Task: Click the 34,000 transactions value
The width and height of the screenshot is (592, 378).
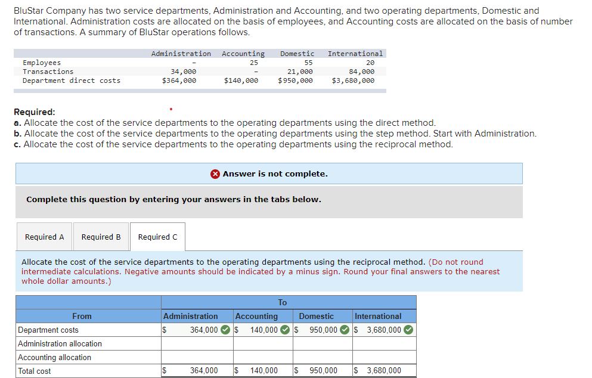Action: click(x=184, y=72)
